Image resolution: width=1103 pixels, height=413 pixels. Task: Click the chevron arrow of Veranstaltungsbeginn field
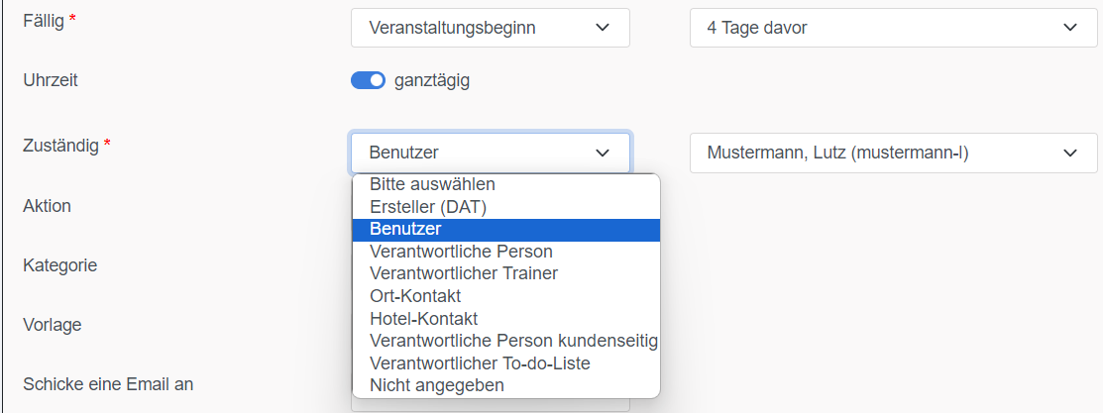[x=603, y=28]
